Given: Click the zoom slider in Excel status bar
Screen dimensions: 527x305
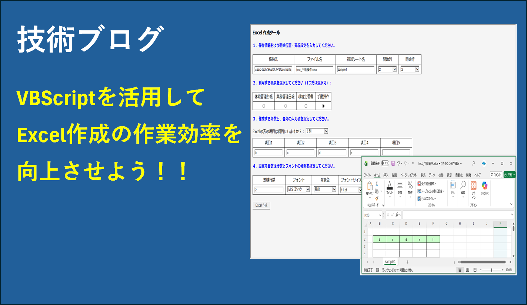Looking at the screenshot, I should pos(491,270).
